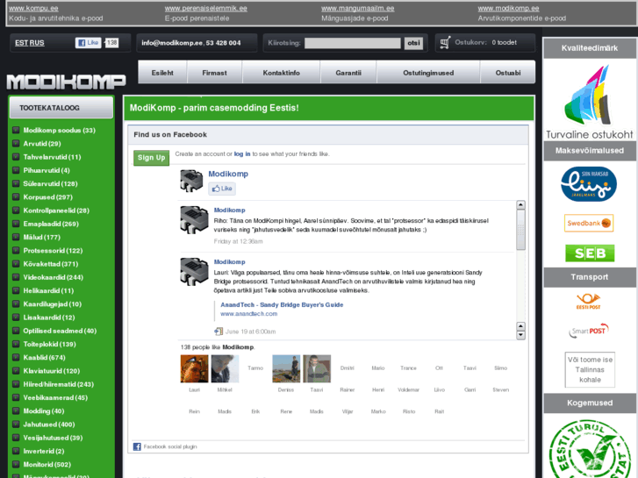Open Monitorid (502) category
638x478 pixels.
47,465
